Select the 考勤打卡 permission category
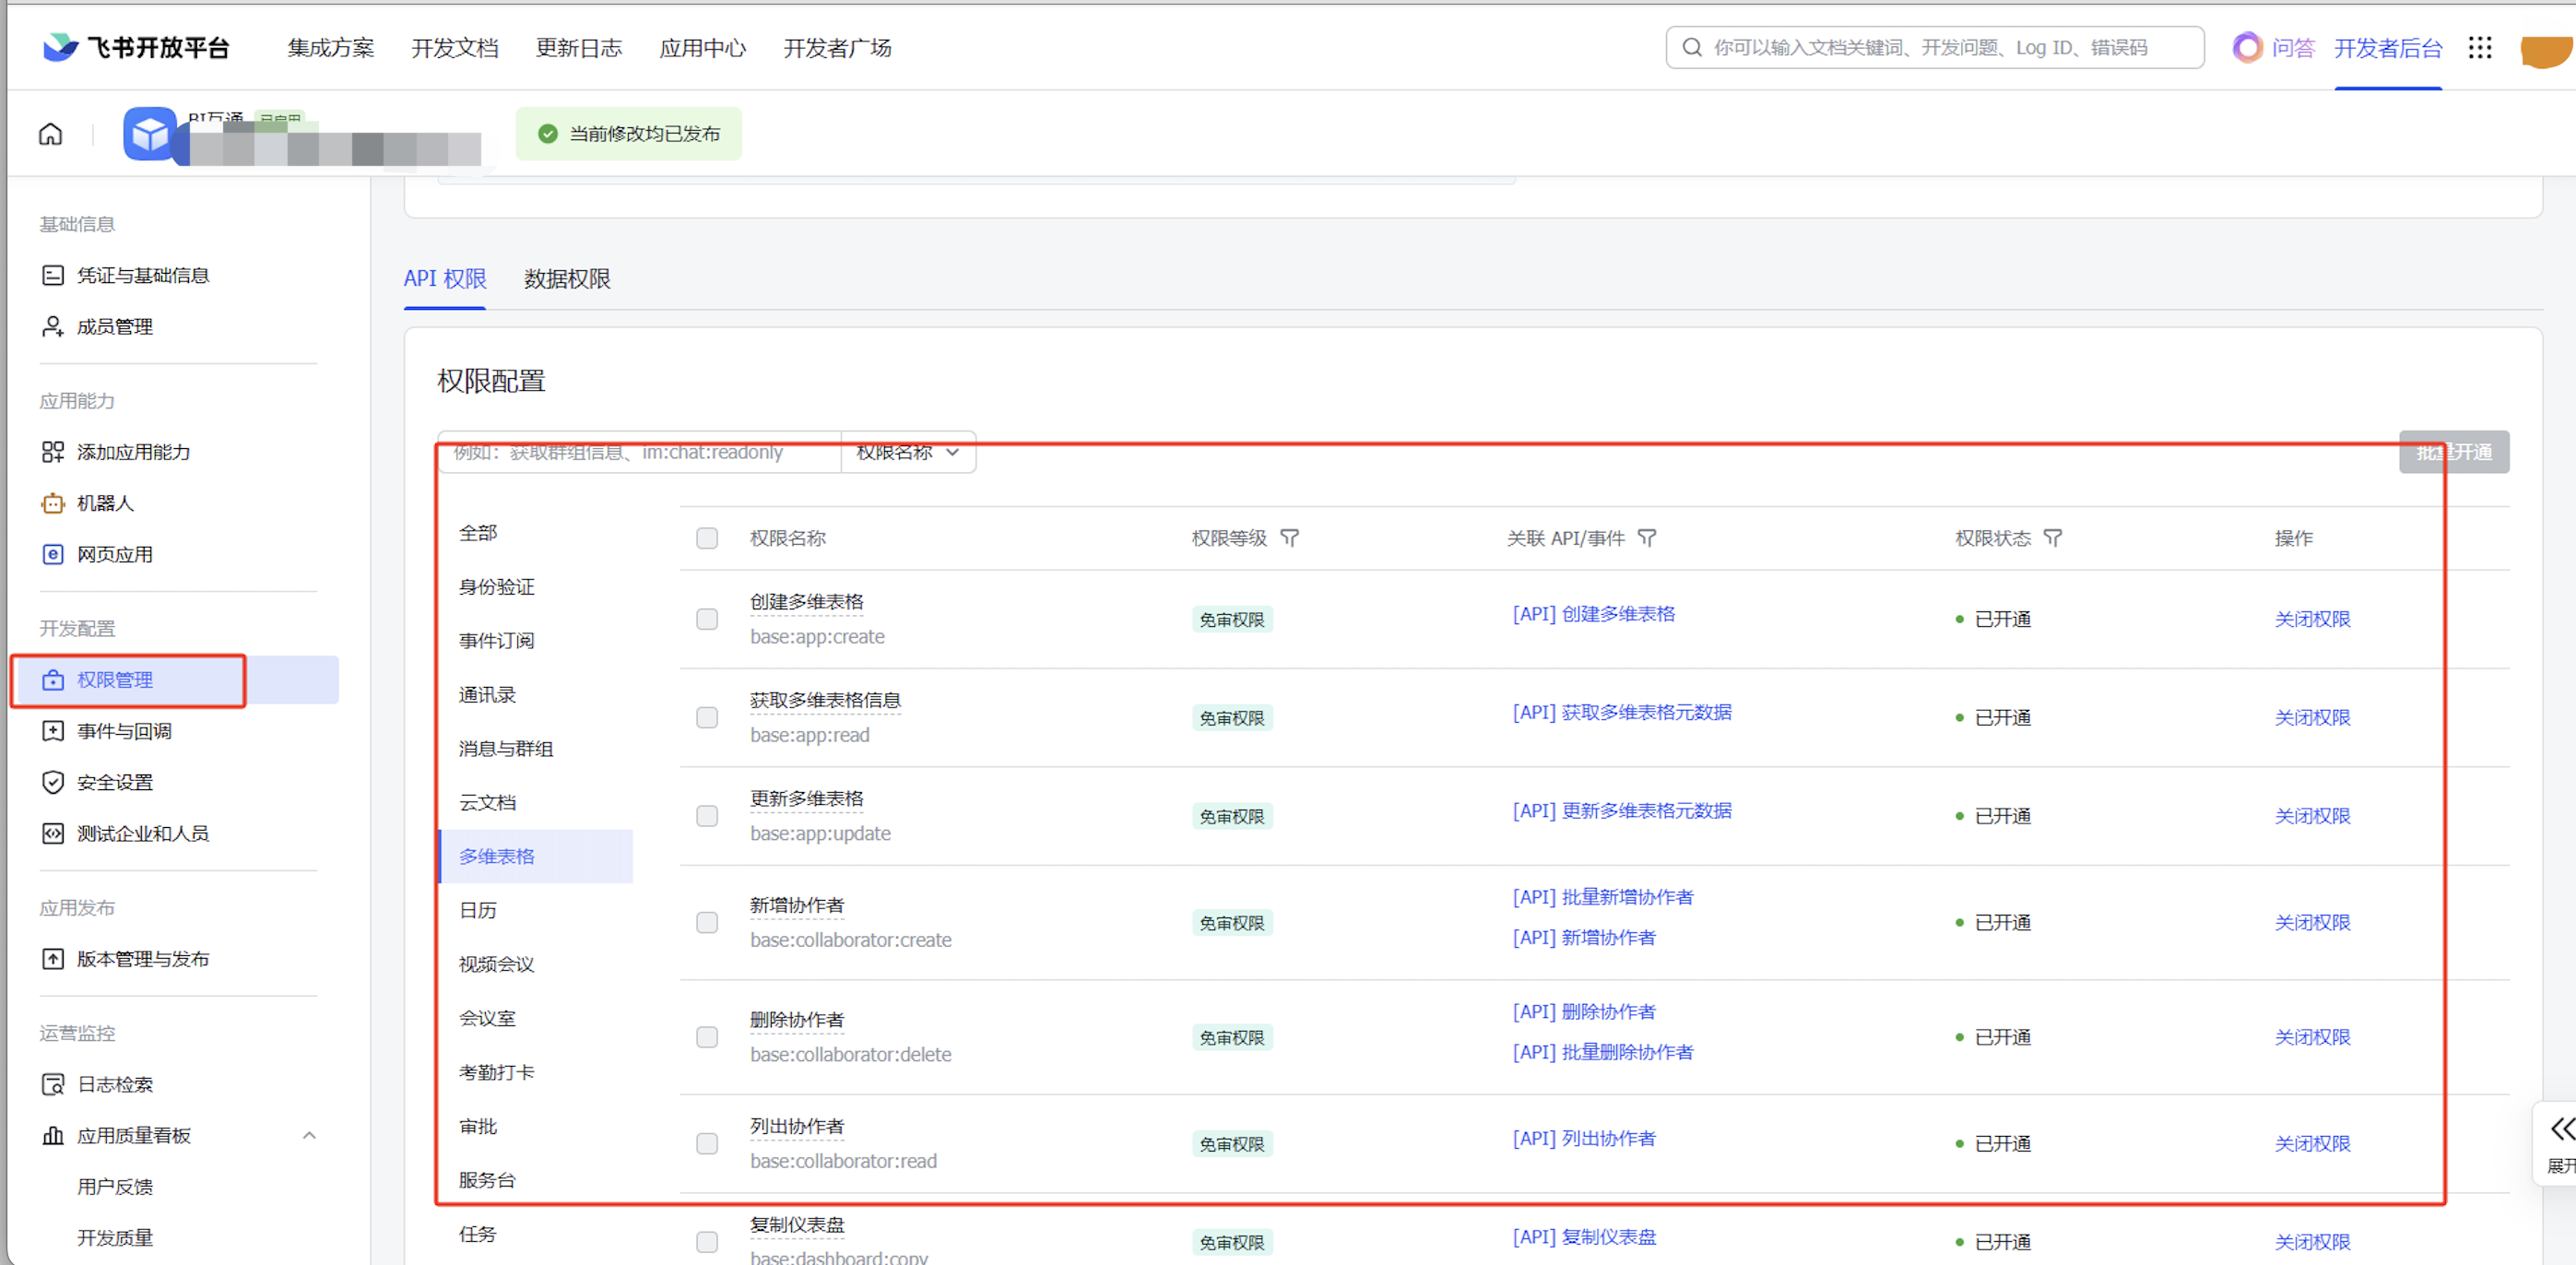This screenshot has height=1265, width=2576. [x=497, y=1073]
